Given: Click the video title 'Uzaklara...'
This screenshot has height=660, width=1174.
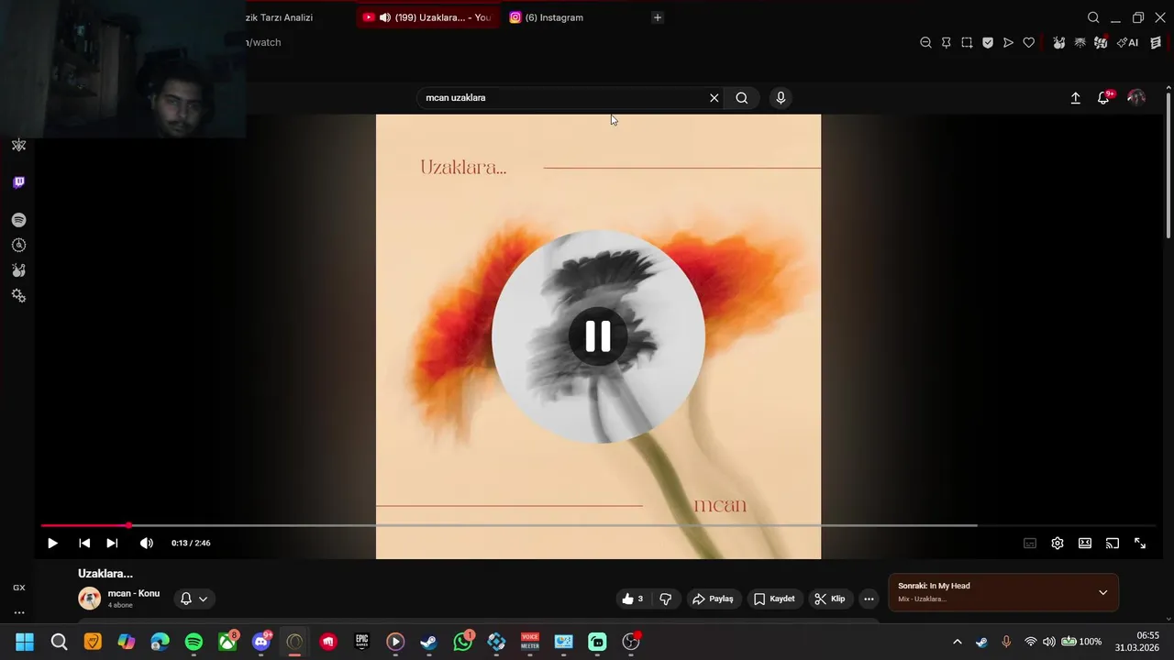Looking at the screenshot, I should coord(105,573).
